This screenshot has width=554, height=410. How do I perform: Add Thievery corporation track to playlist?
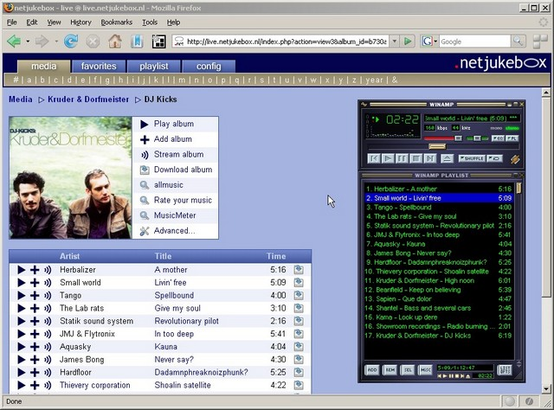[35, 385]
